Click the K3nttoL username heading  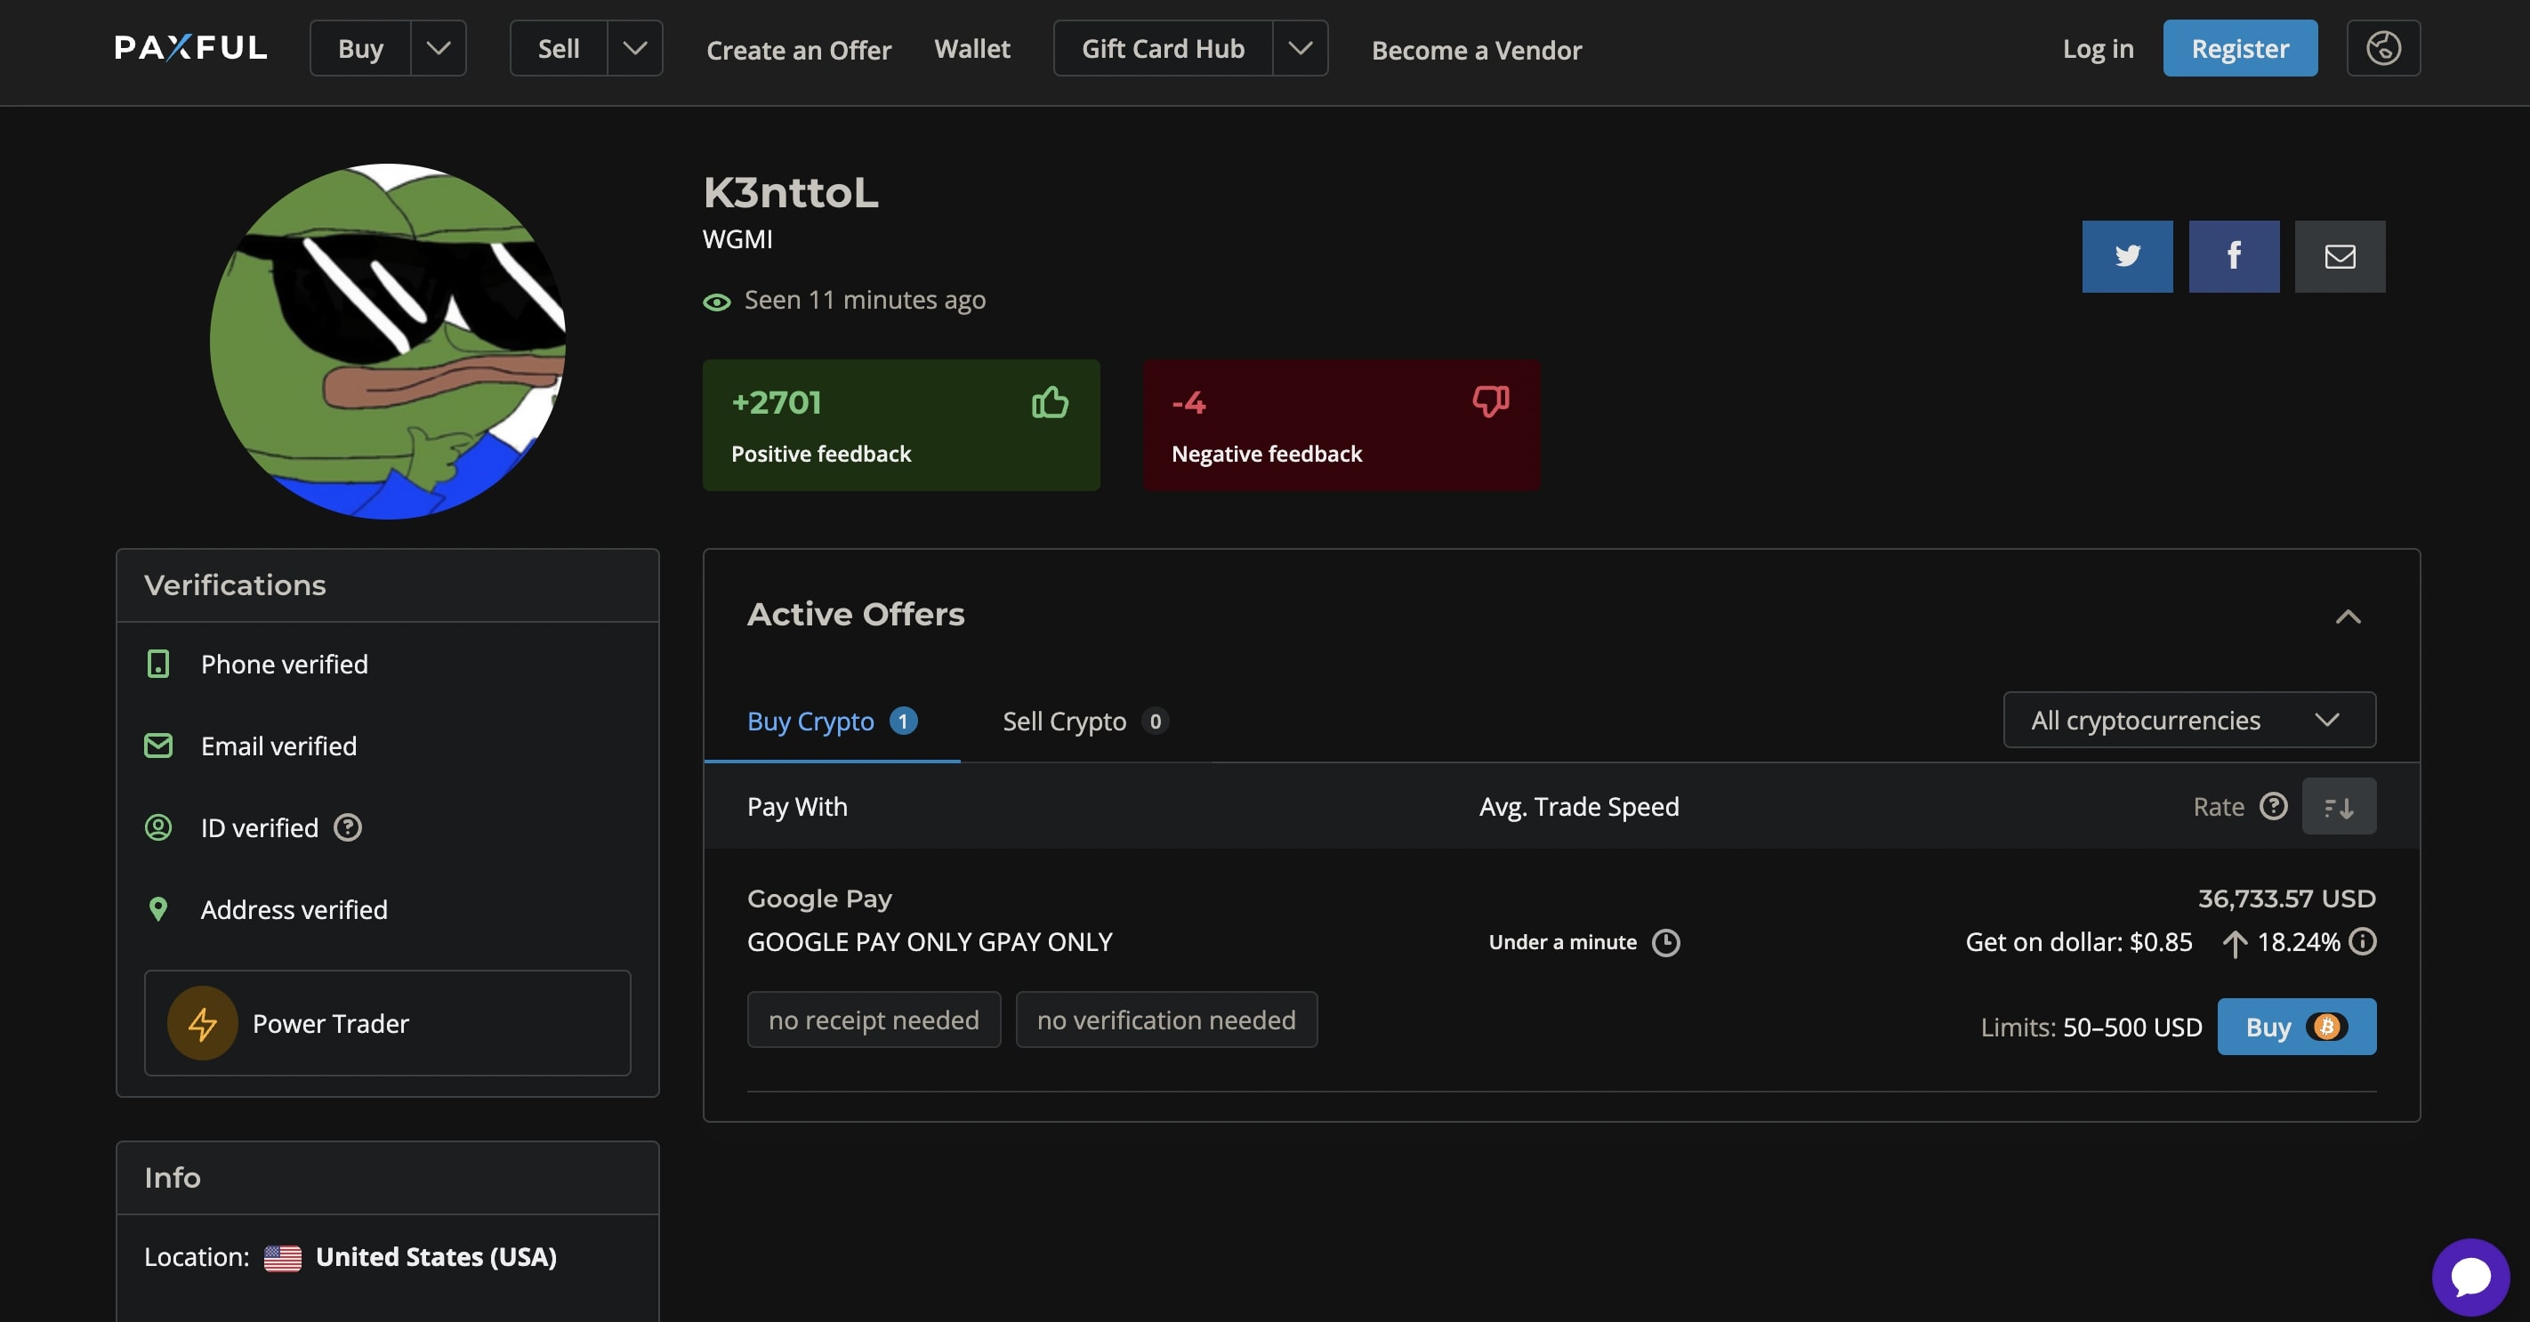[791, 192]
